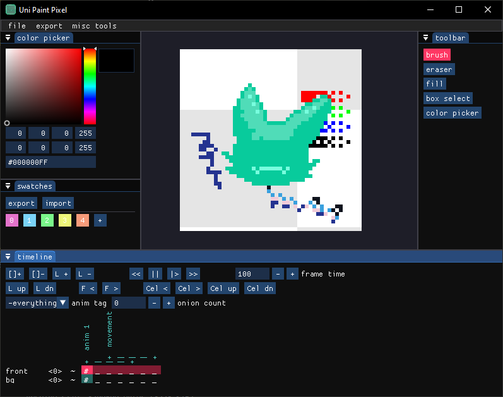Select the bg layer first cel #
Screen dimensions: 503x397
pos(86,380)
